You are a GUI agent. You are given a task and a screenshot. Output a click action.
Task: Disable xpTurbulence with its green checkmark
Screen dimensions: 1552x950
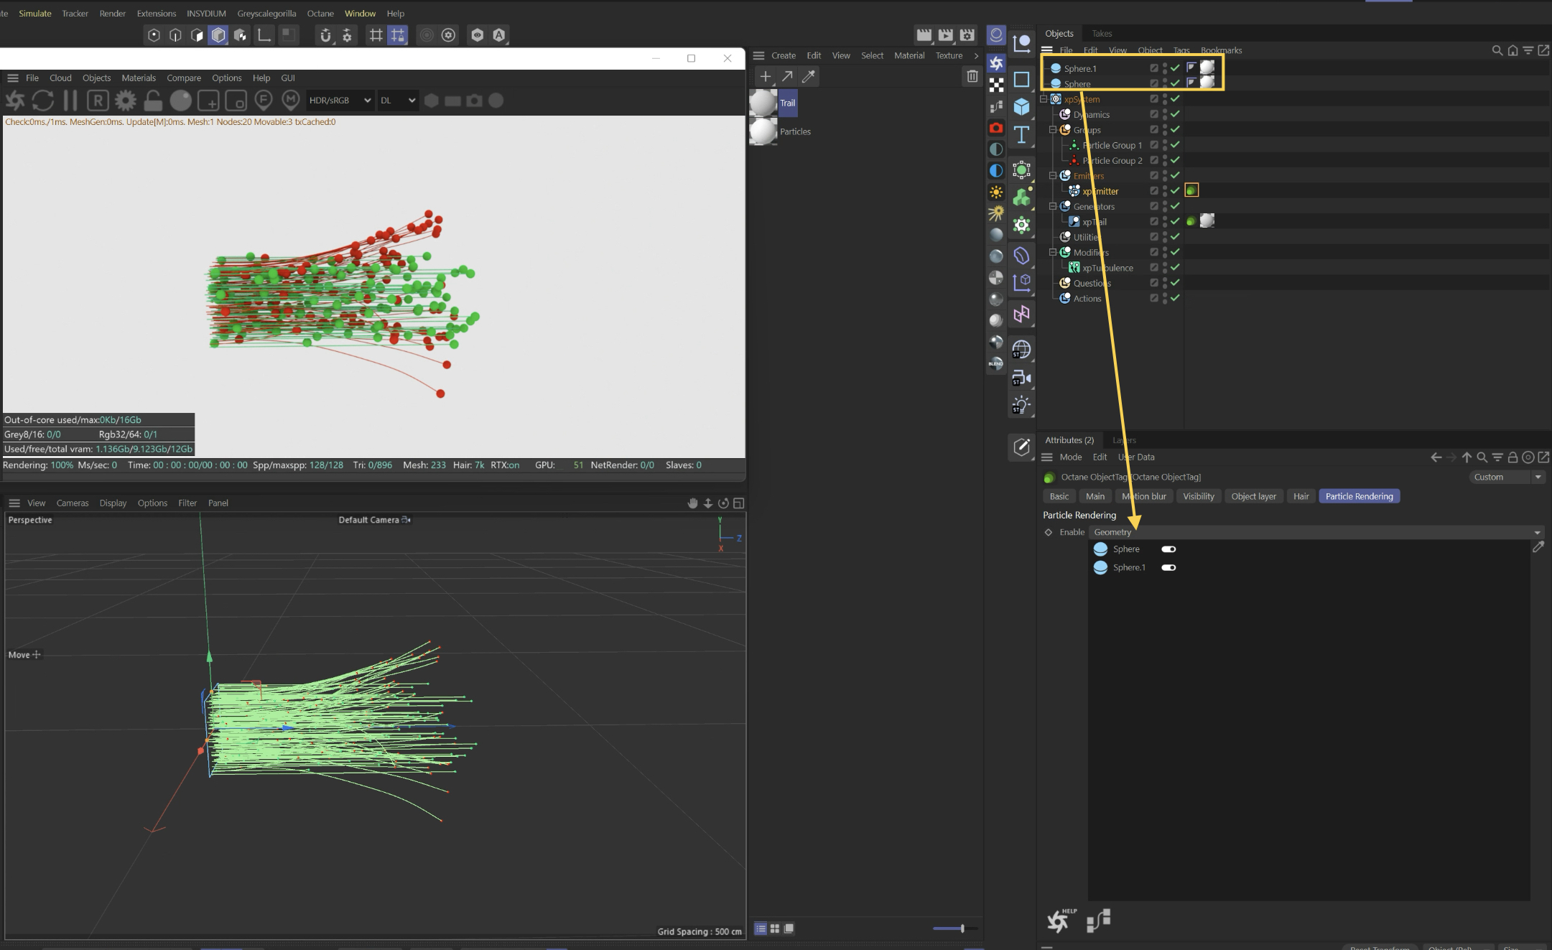[1175, 268]
